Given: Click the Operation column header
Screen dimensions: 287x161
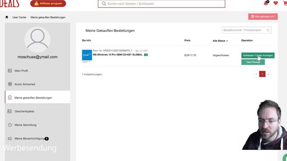Looking at the screenshot, I should pos(247,40).
